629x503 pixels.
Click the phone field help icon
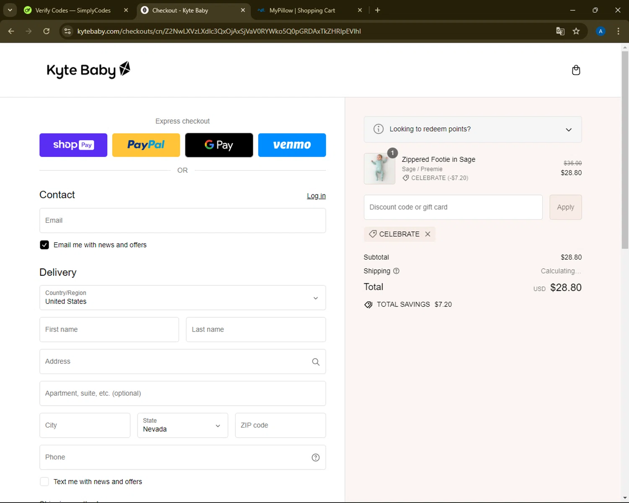point(316,457)
